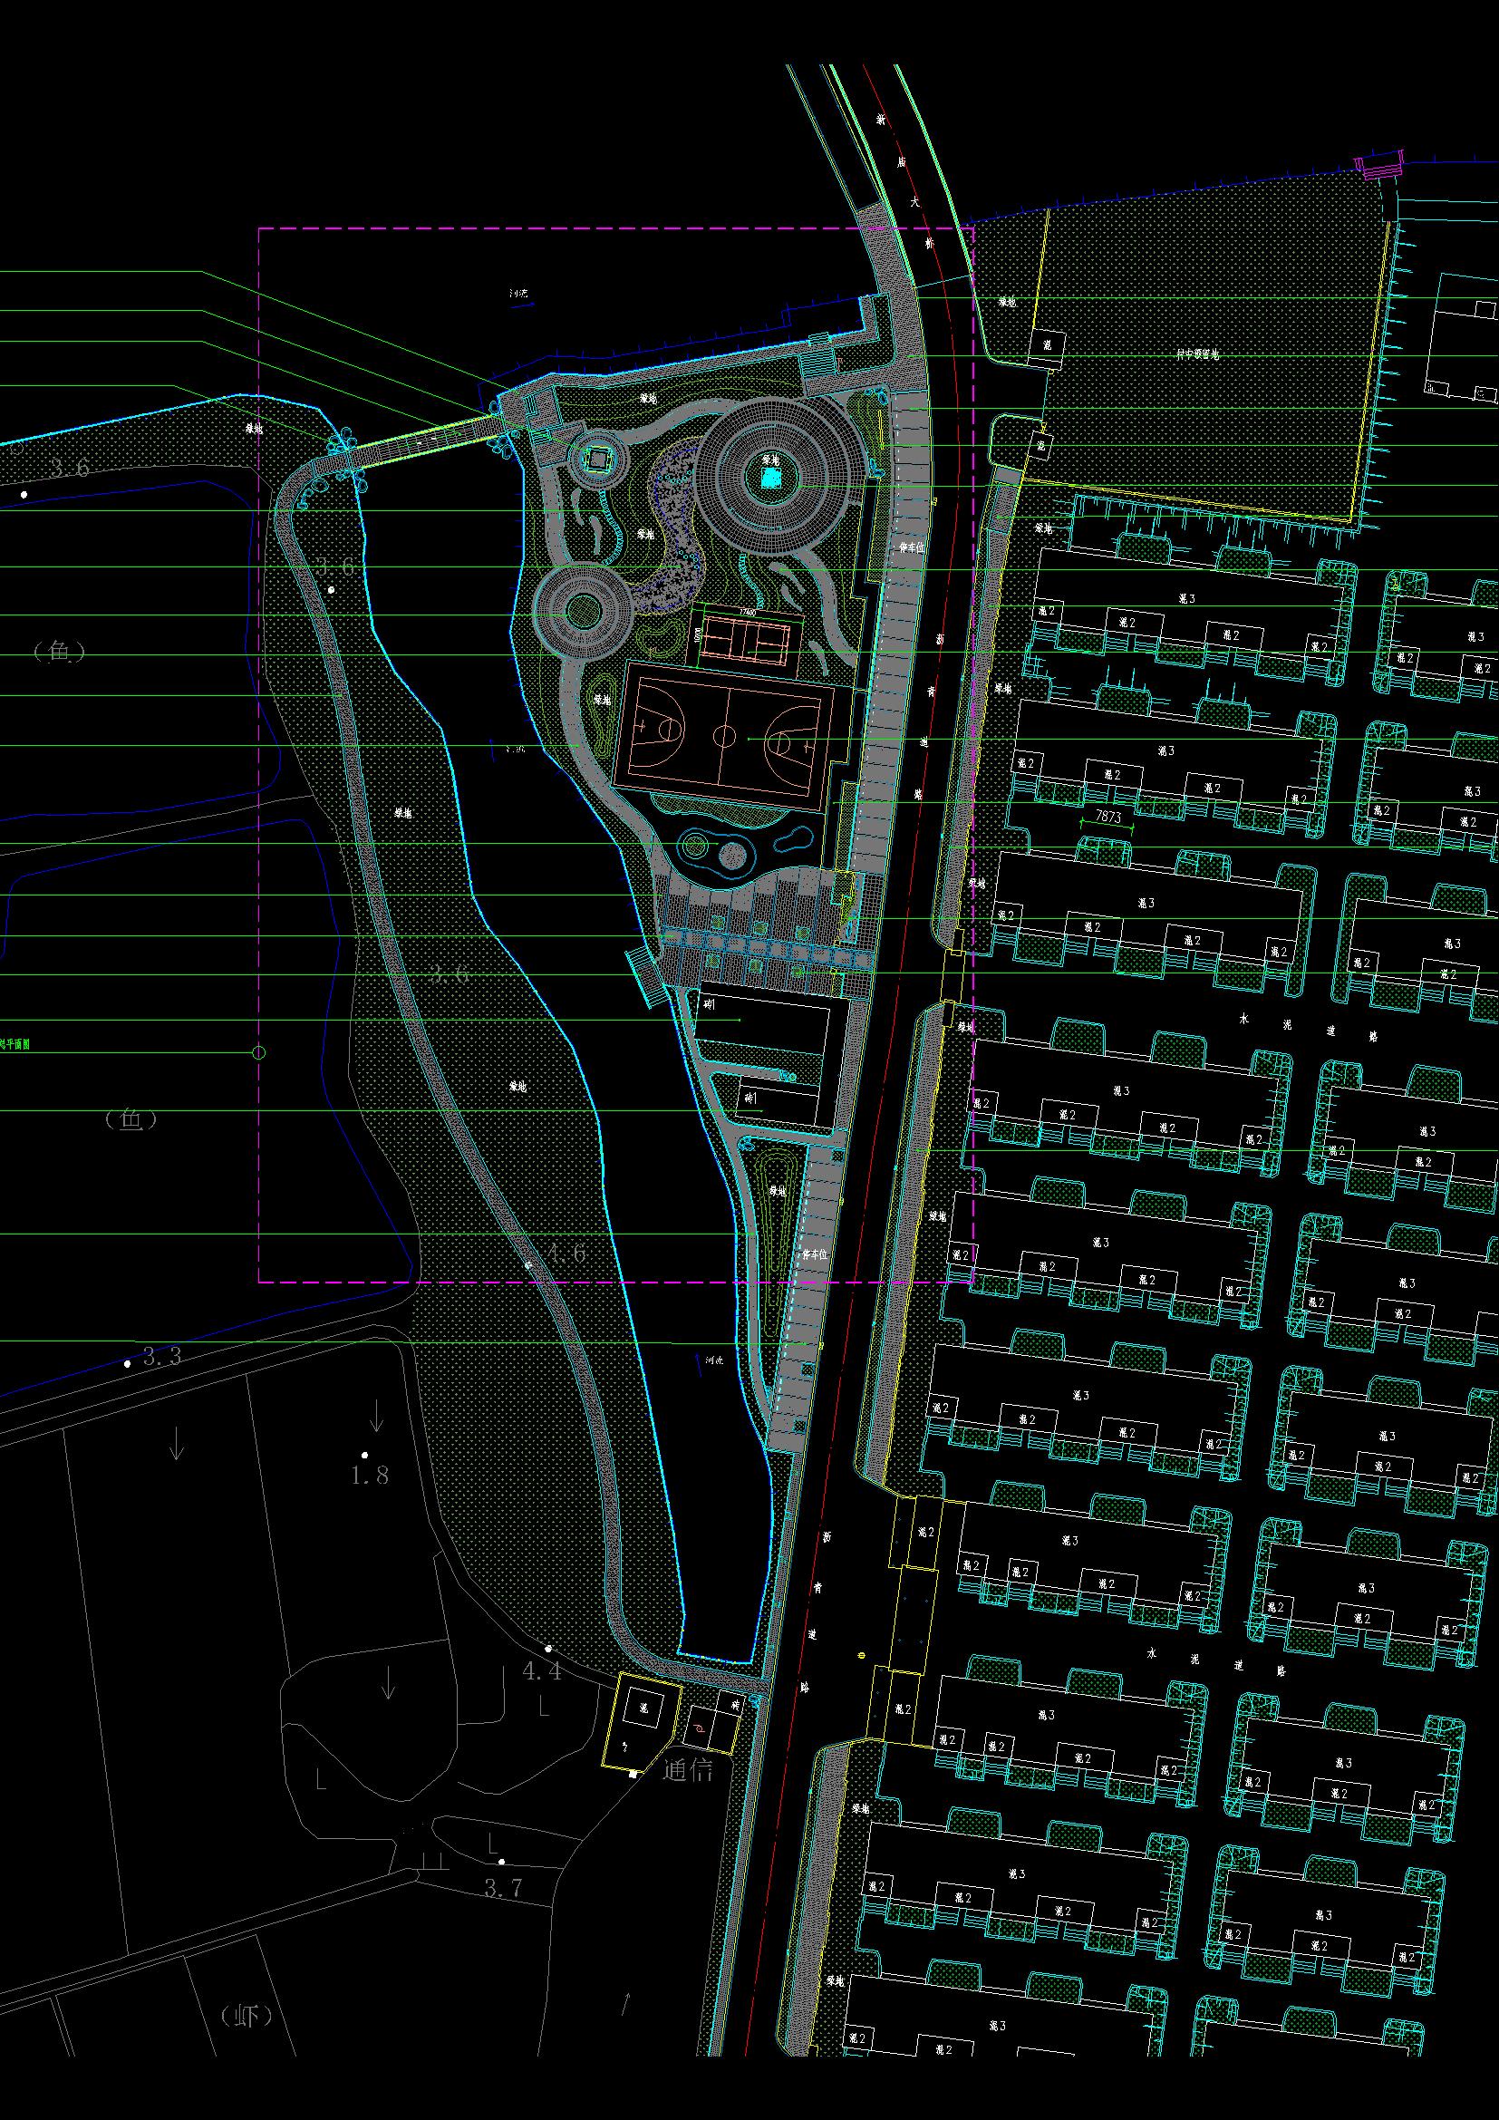Click the 3.7 elevation label
This screenshot has width=1499, height=2120.
coord(504,1888)
